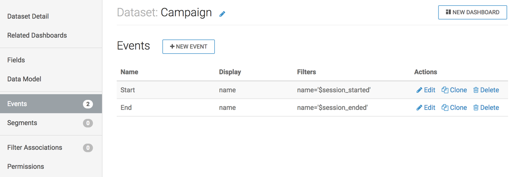Image resolution: width=521 pixels, height=177 pixels.
Task: Click the NEW DASHBOARD button label
Action: (476, 12)
